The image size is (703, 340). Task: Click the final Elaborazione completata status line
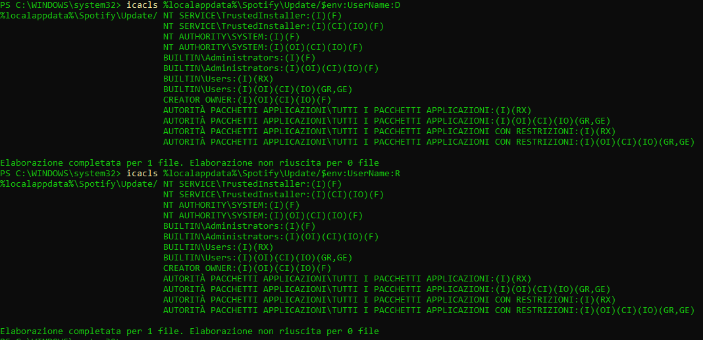190,331
